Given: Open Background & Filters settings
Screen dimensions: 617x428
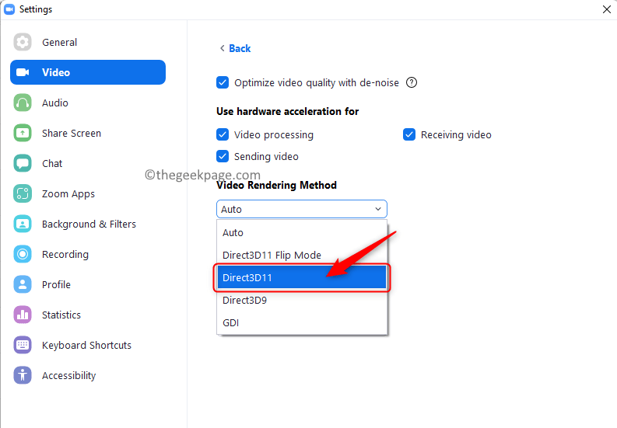Looking at the screenshot, I should click(89, 224).
